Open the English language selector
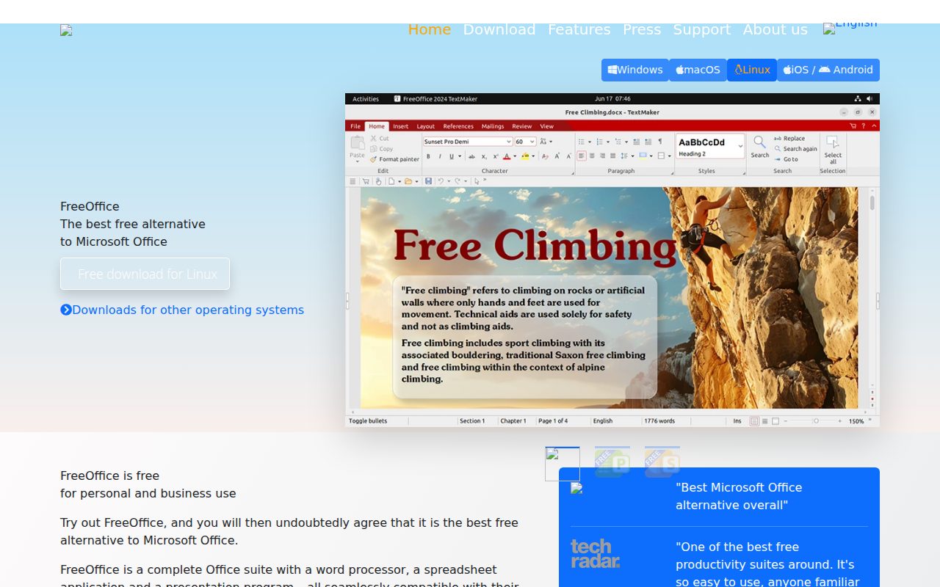This screenshot has width=940, height=587. (x=850, y=26)
